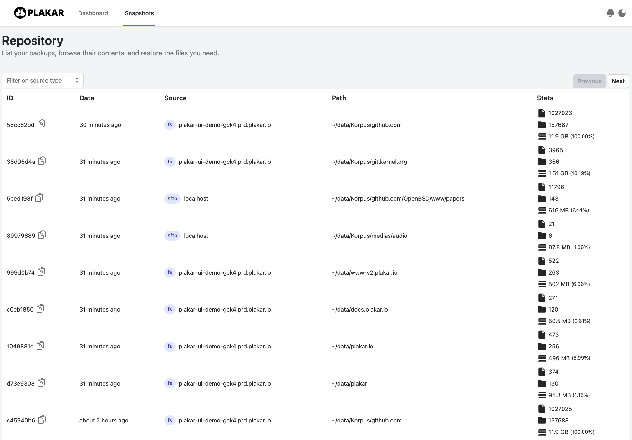The height and width of the screenshot is (440, 632).
Task: Switch to the Dashboard tab
Action: (x=93, y=13)
